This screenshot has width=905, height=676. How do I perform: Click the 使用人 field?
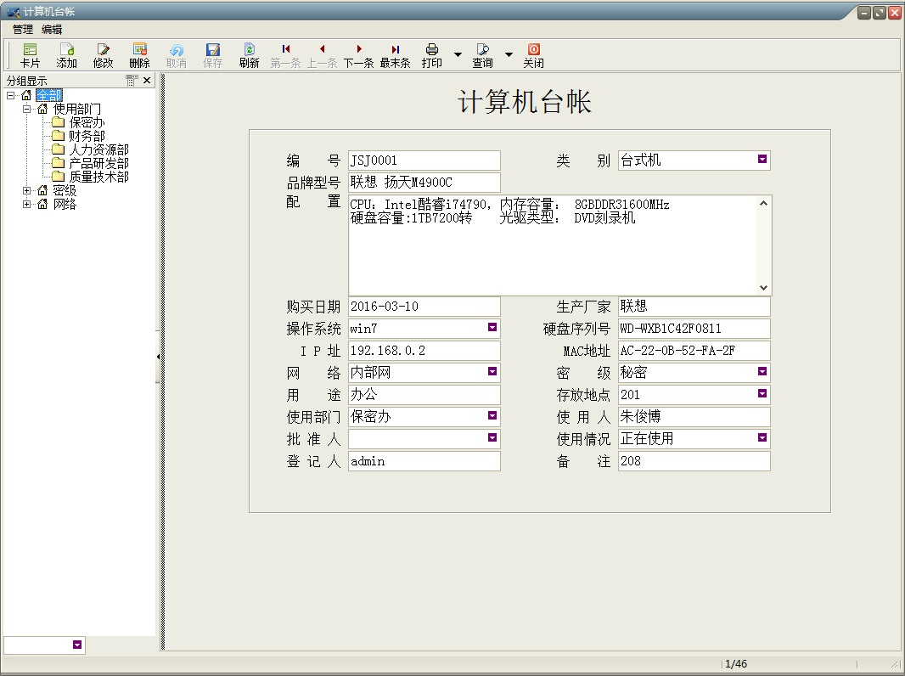tap(694, 417)
